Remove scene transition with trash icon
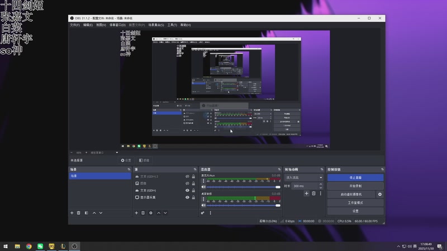This screenshot has width=447, height=251. pos(313,194)
